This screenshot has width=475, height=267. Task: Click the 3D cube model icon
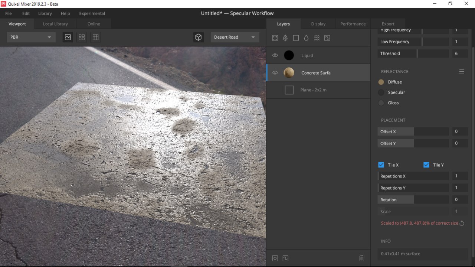coord(199,37)
